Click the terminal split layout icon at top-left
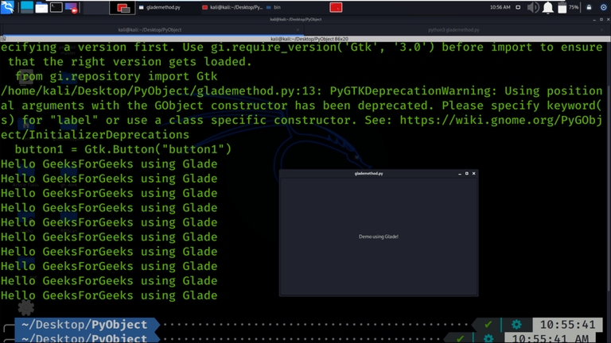This screenshot has height=343, width=611. click(3, 39)
